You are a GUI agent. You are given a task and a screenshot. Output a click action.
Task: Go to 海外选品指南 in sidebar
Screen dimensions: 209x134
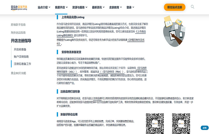coord(18,33)
